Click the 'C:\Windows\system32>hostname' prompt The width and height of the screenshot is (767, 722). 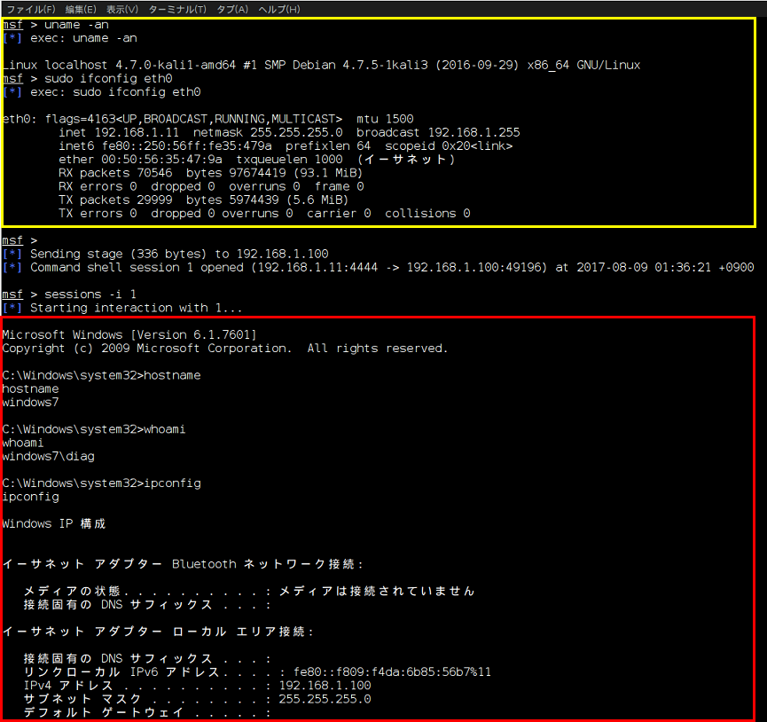pos(101,375)
